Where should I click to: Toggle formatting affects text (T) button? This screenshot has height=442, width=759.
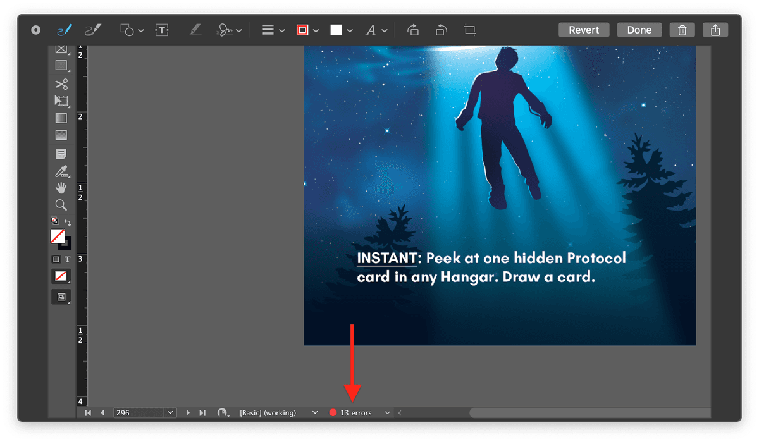(67, 259)
